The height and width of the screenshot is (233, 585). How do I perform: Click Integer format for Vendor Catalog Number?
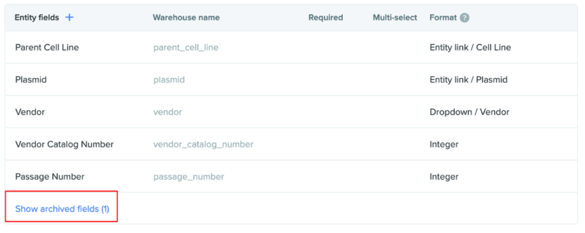pyautogui.click(x=444, y=145)
